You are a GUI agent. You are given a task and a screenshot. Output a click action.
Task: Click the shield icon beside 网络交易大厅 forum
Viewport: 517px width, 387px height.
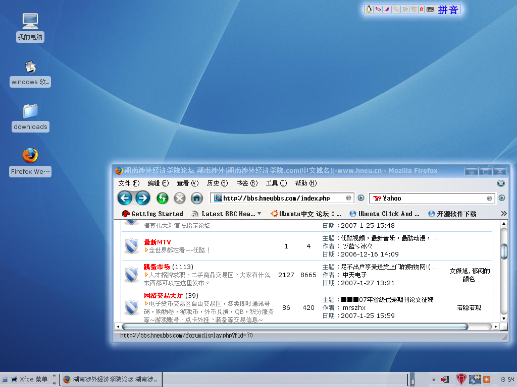(x=132, y=307)
